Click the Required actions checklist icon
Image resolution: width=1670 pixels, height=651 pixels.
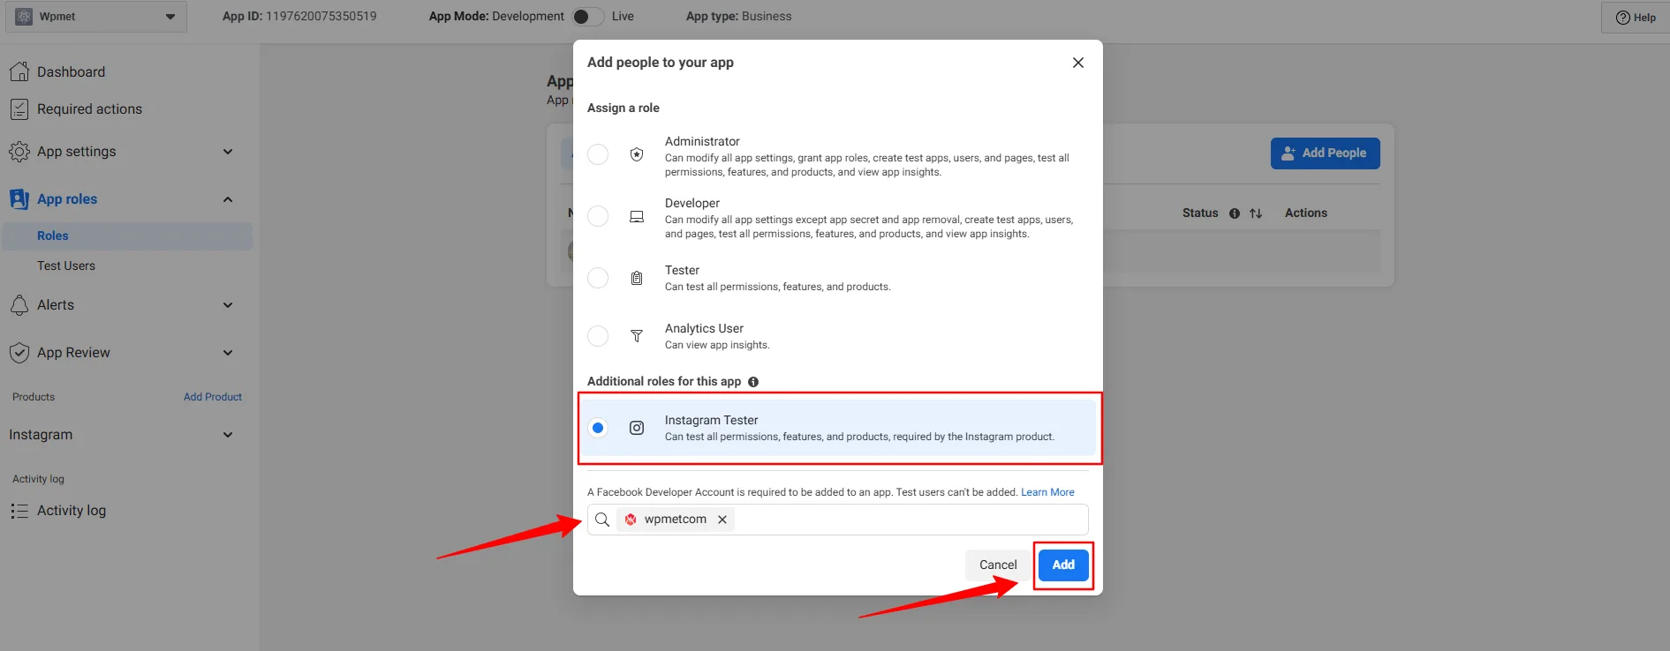coord(19,109)
